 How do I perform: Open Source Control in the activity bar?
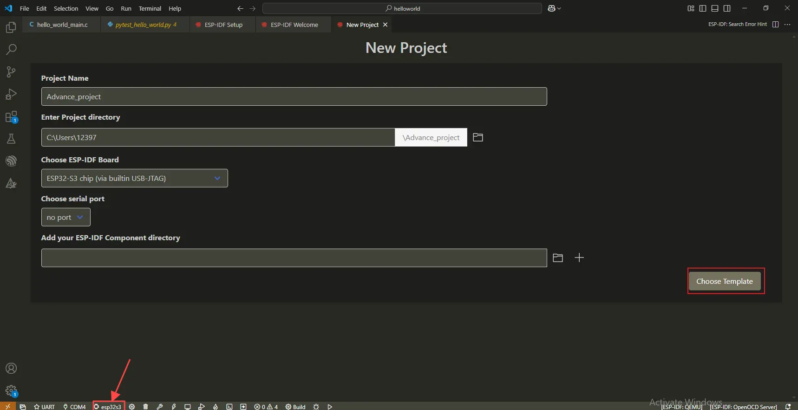coord(11,71)
